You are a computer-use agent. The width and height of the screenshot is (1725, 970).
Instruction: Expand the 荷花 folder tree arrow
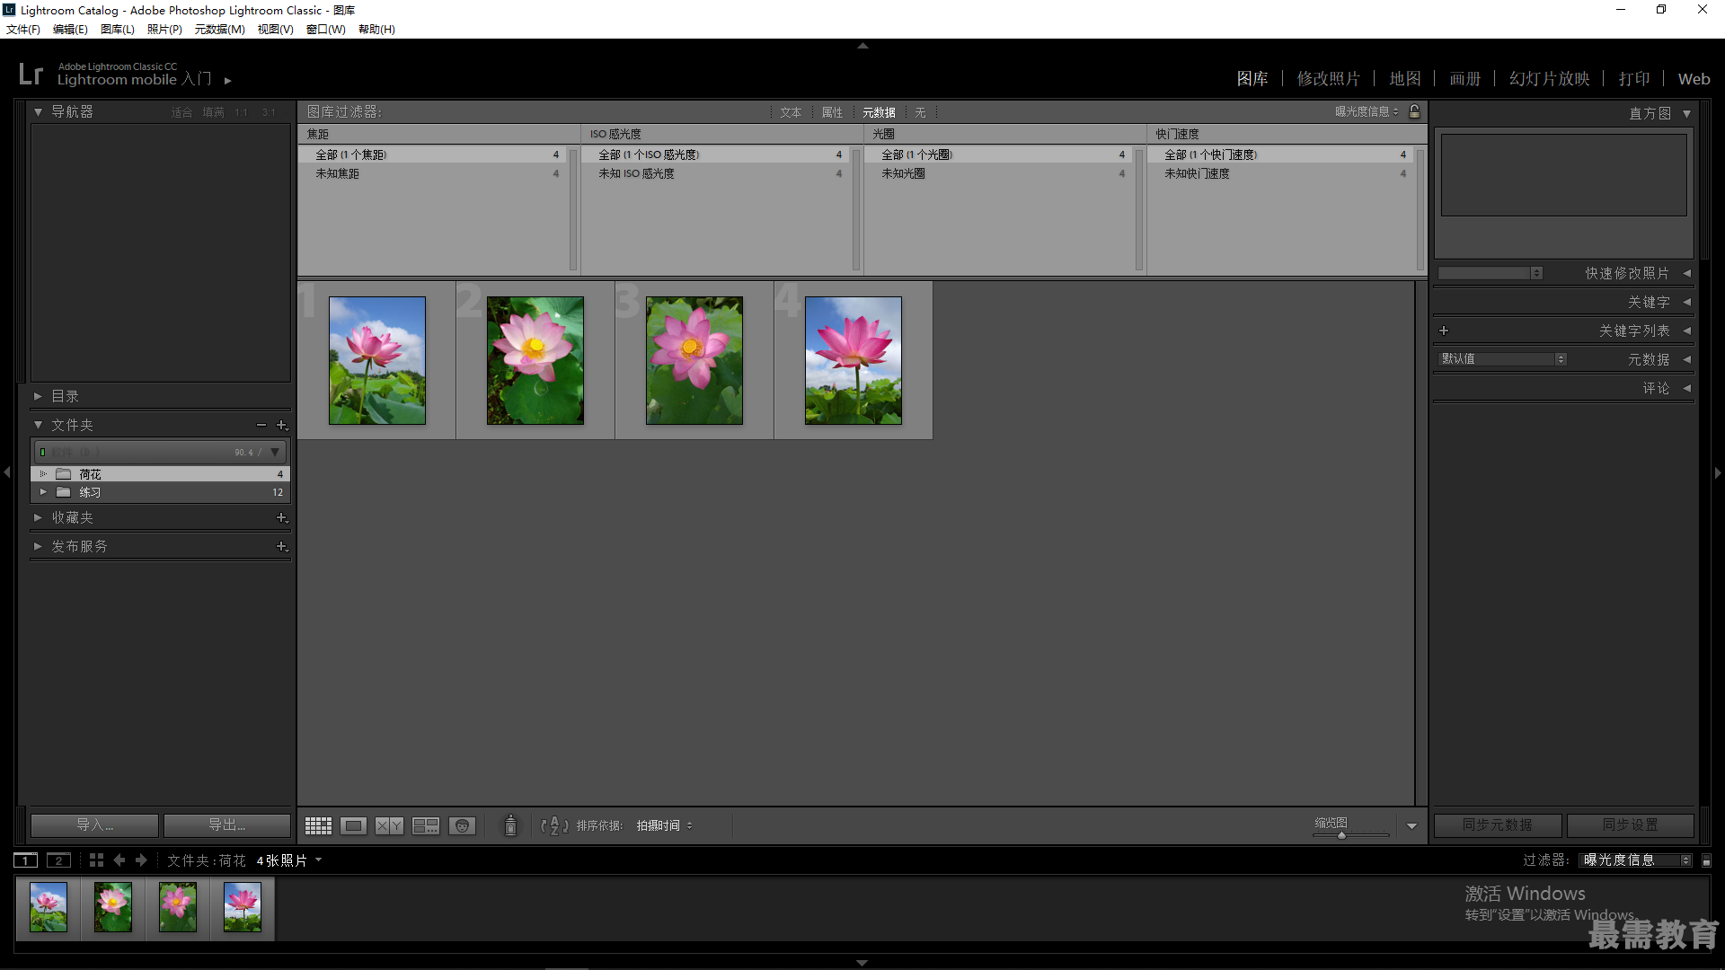pyautogui.click(x=42, y=473)
